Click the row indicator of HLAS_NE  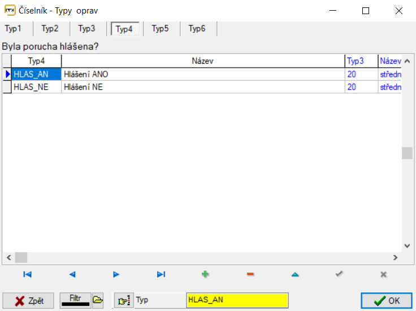[x=7, y=87]
